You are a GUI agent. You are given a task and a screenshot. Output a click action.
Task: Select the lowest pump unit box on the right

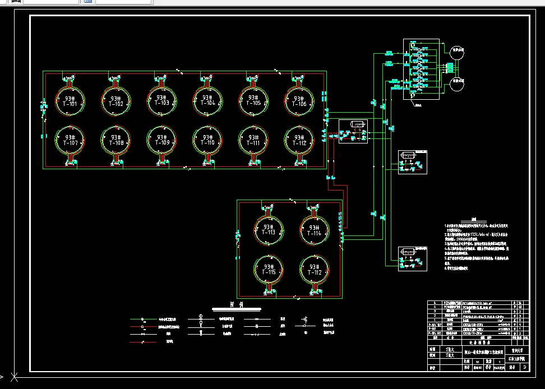pos(413,259)
